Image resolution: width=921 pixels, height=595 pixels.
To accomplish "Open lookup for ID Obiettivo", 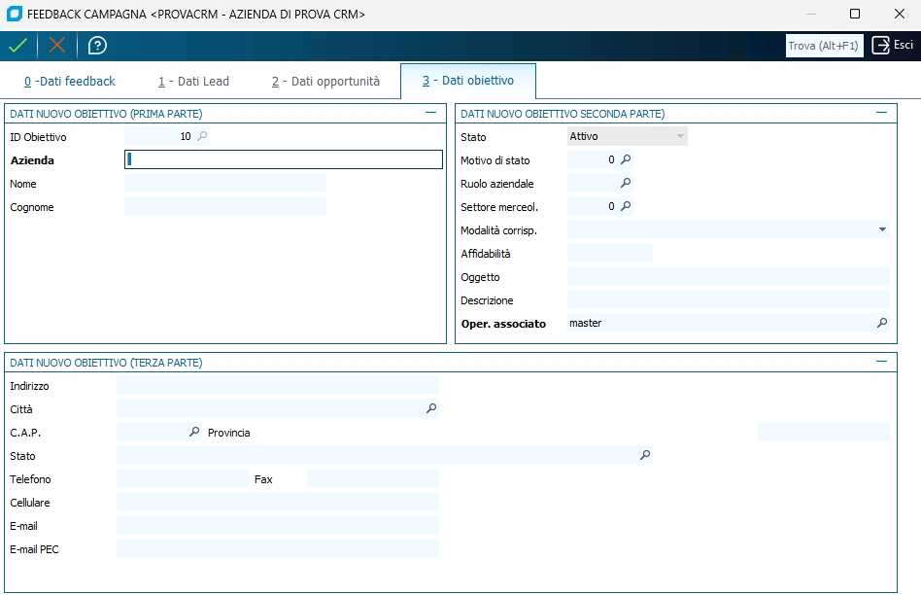I will click(x=202, y=136).
